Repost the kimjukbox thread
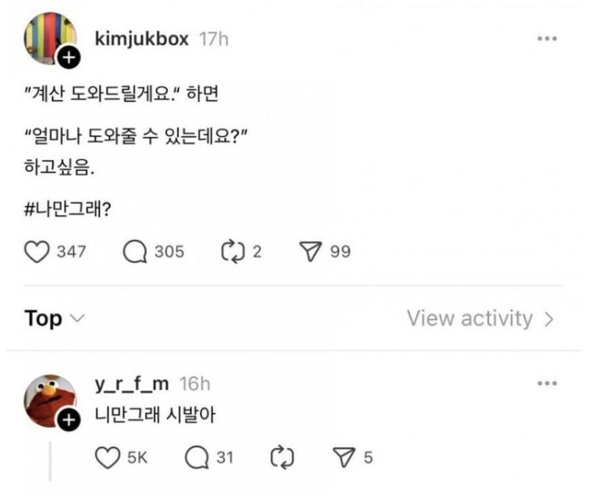Screen dimensions: 589x501 point(232,252)
